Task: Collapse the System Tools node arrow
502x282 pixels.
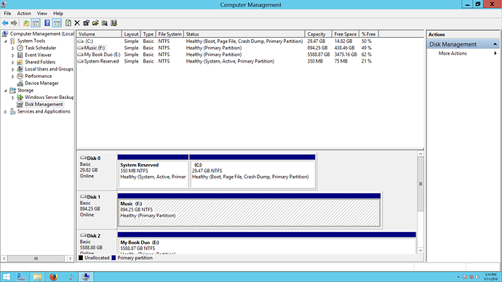Action: coord(5,41)
